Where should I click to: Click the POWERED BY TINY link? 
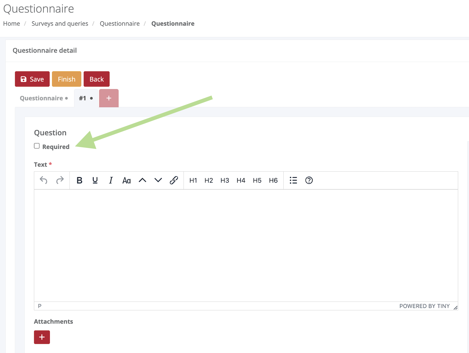click(x=424, y=306)
